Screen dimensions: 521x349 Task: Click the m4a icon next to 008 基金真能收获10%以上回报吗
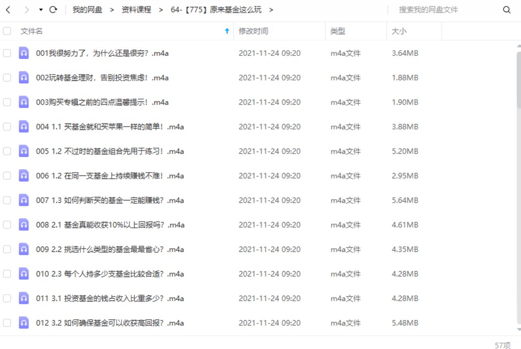(24, 224)
